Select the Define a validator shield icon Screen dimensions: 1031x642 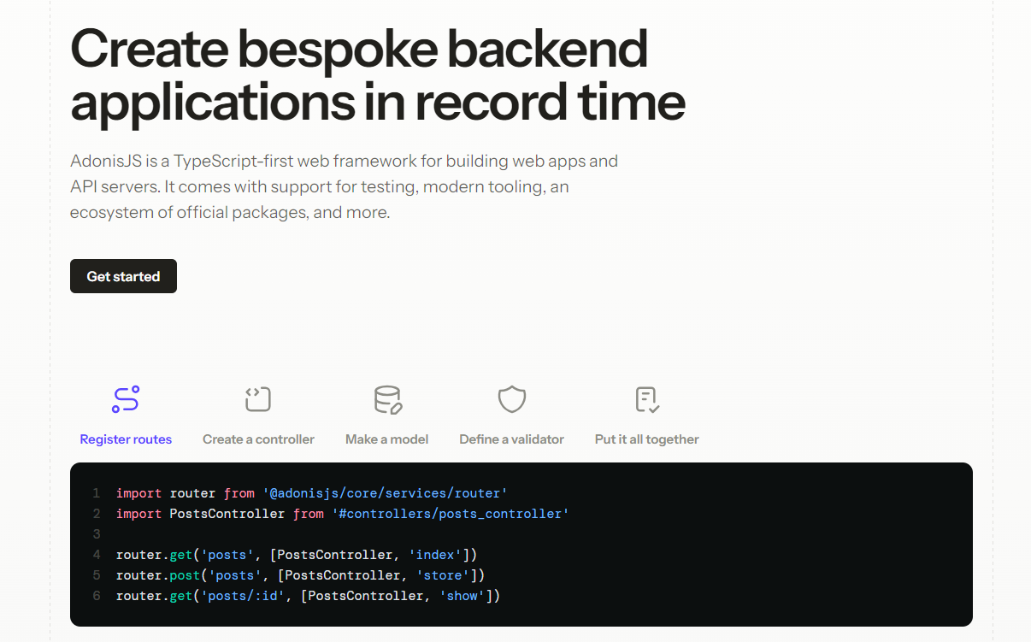tap(512, 399)
